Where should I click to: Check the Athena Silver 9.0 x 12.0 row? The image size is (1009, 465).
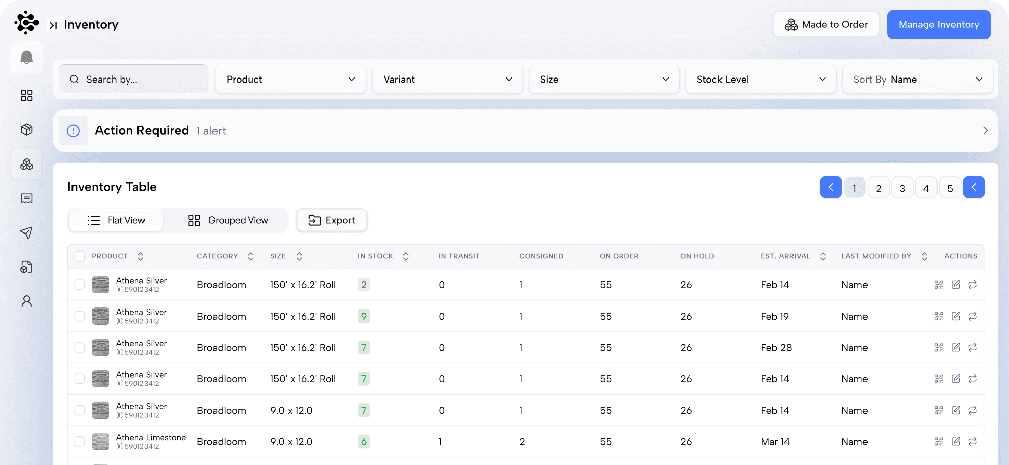[x=80, y=410]
